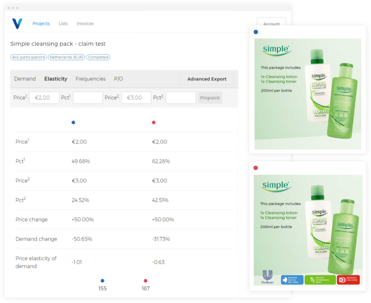Screen dimensions: 371x303
Task: Select the Elasticity tab
Action: tap(56, 79)
